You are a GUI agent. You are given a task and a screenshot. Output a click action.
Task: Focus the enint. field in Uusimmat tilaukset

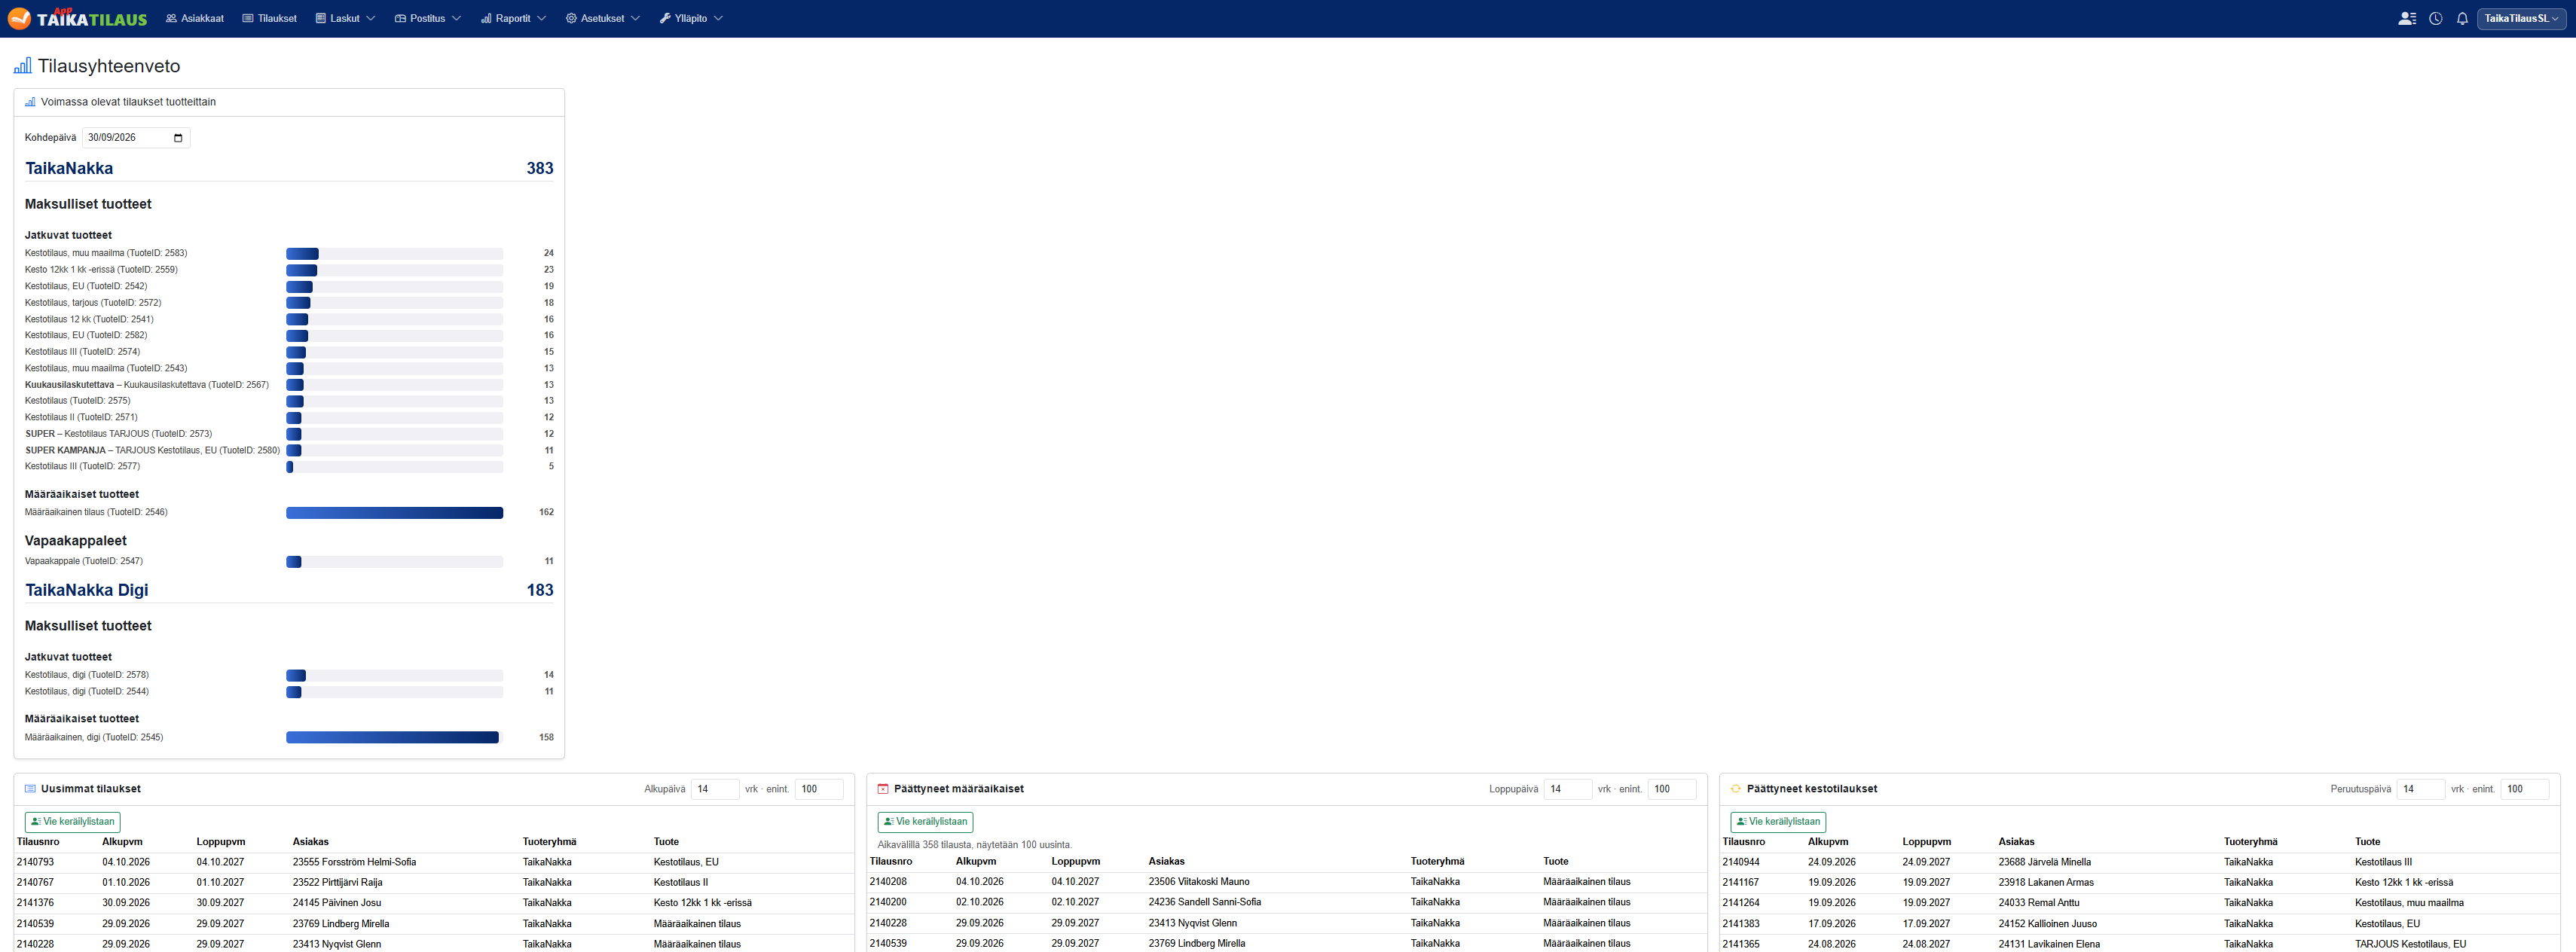(819, 789)
